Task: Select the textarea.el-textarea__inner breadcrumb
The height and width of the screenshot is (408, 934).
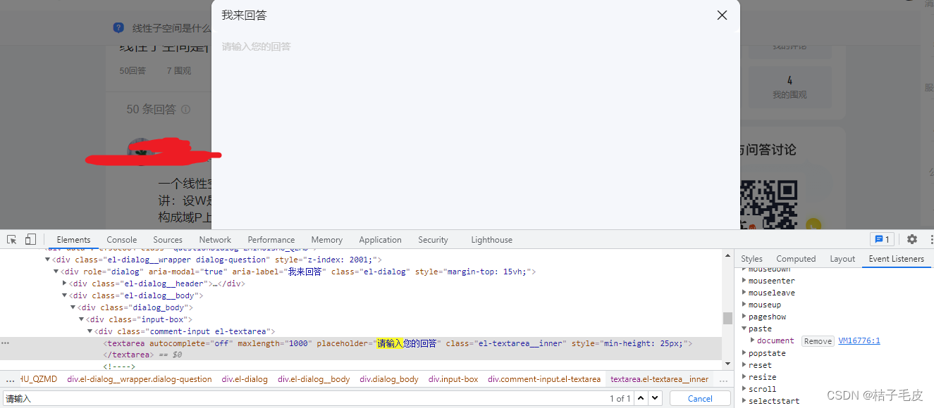Action: 660,379
